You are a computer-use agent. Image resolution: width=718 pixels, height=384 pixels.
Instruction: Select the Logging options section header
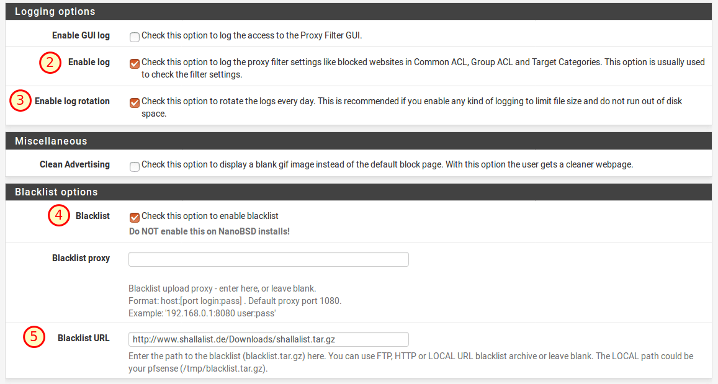click(55, 12)
